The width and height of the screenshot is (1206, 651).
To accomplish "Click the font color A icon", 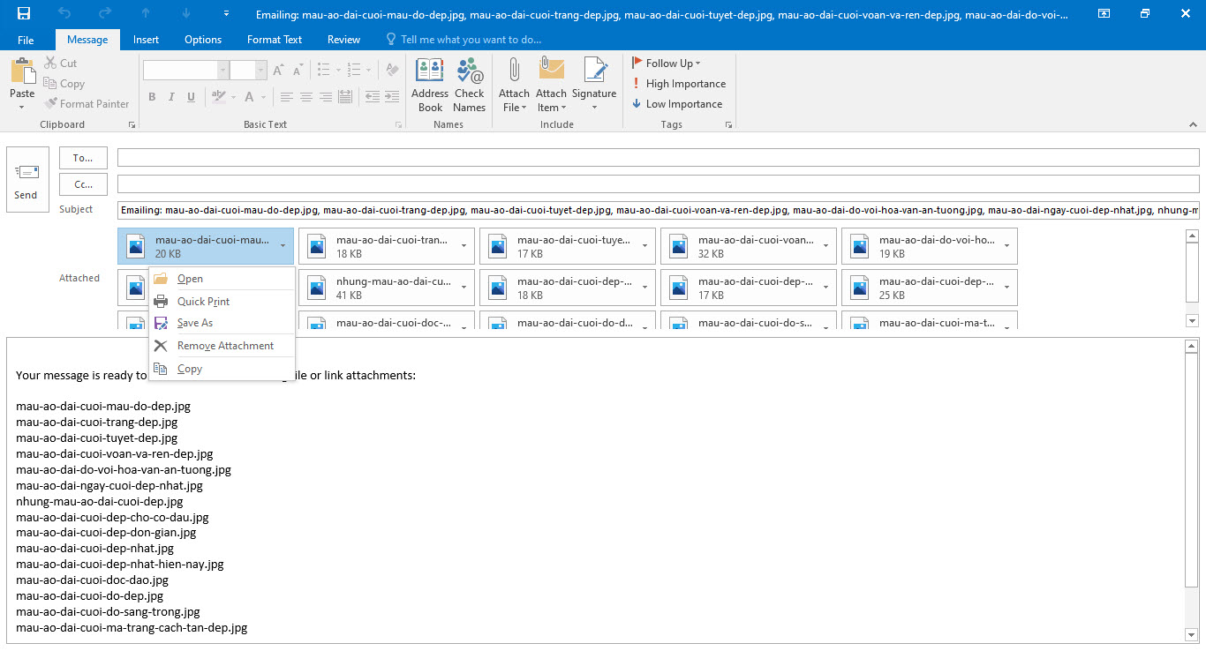I will point(250,97).
